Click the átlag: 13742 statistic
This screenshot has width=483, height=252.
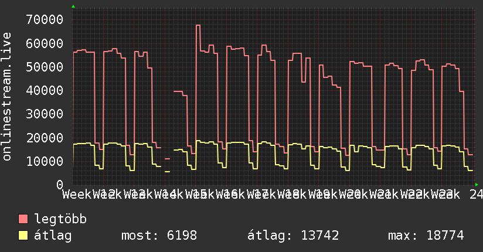pos(293,236)
